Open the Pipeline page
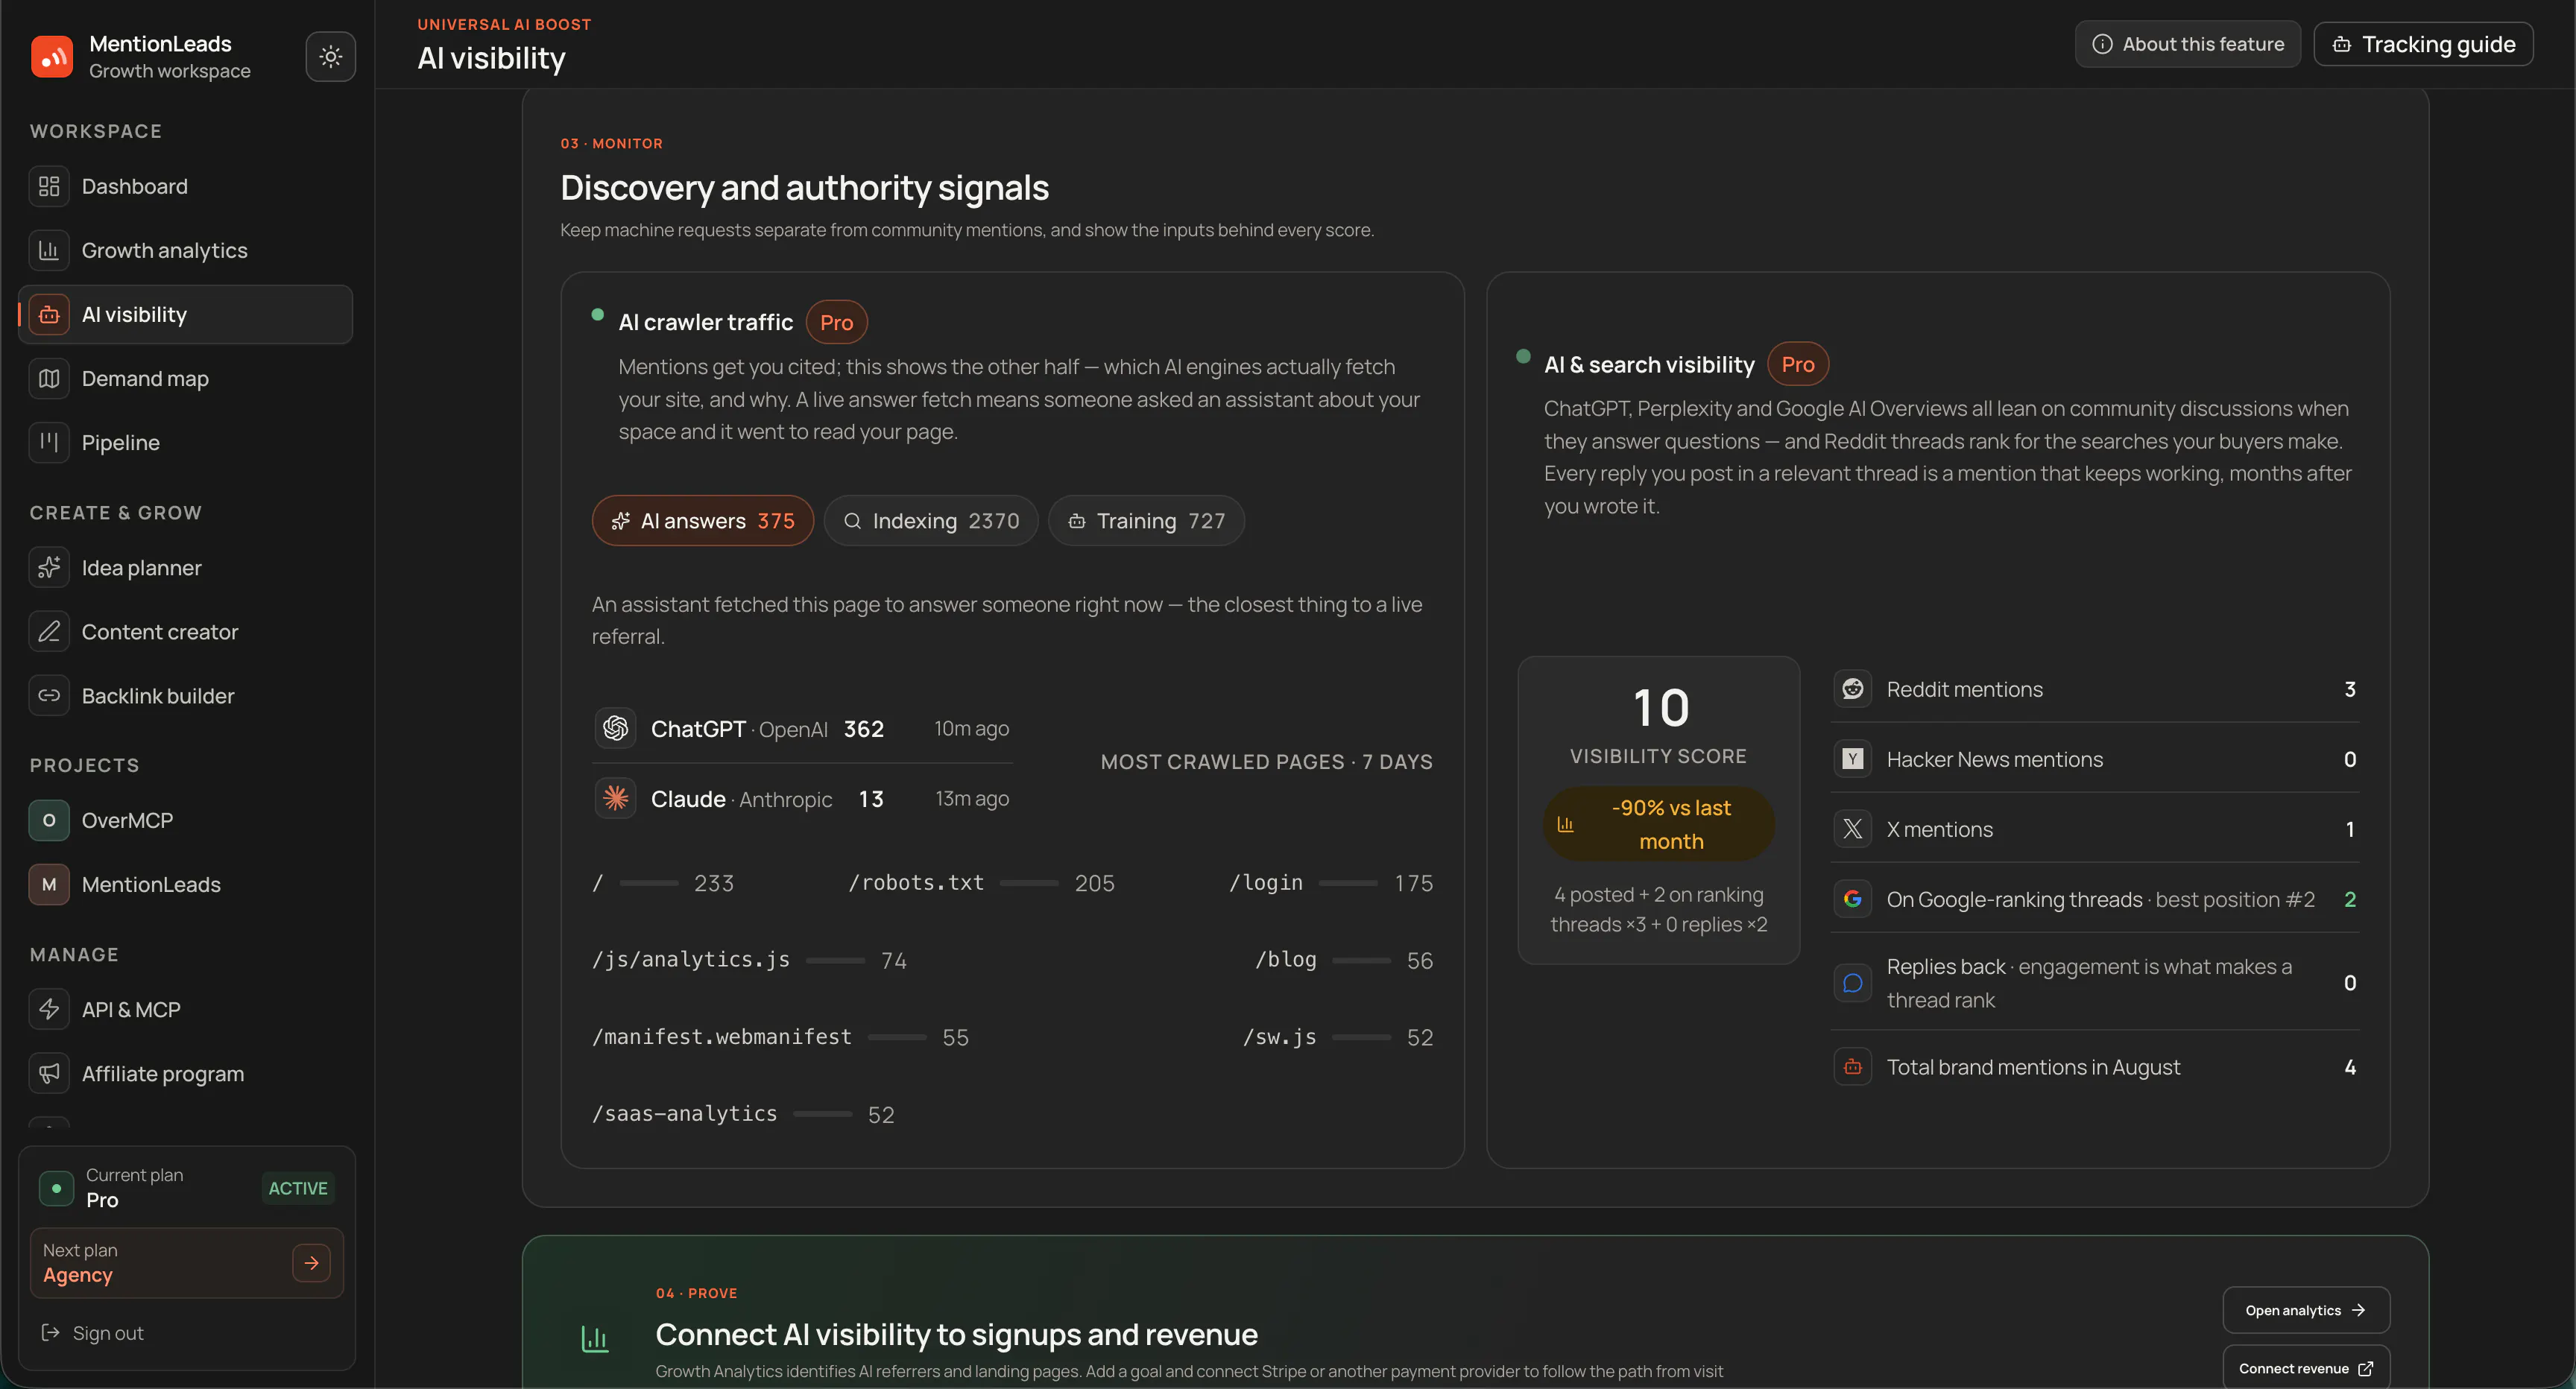Image resolution: width=2576 pixels, height=1389 pixels. tap(185, 443)
